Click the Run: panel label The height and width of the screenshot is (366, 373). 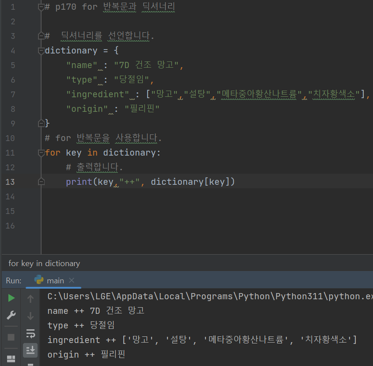pos(14,281)
